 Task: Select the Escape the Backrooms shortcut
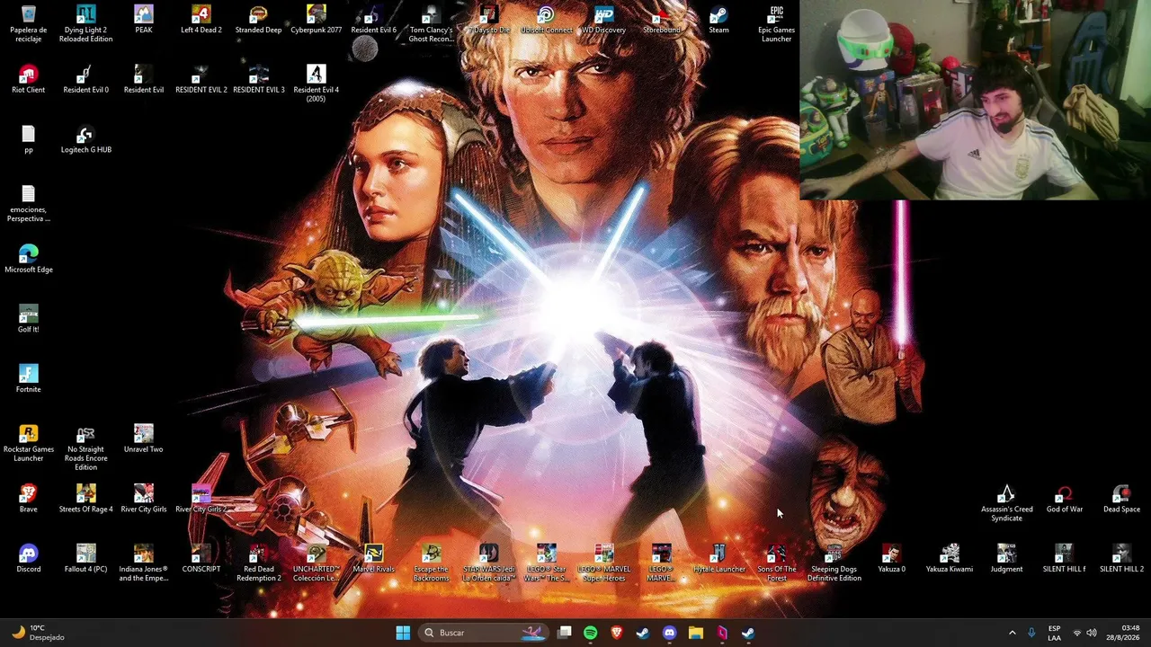(x=432, y=563)
